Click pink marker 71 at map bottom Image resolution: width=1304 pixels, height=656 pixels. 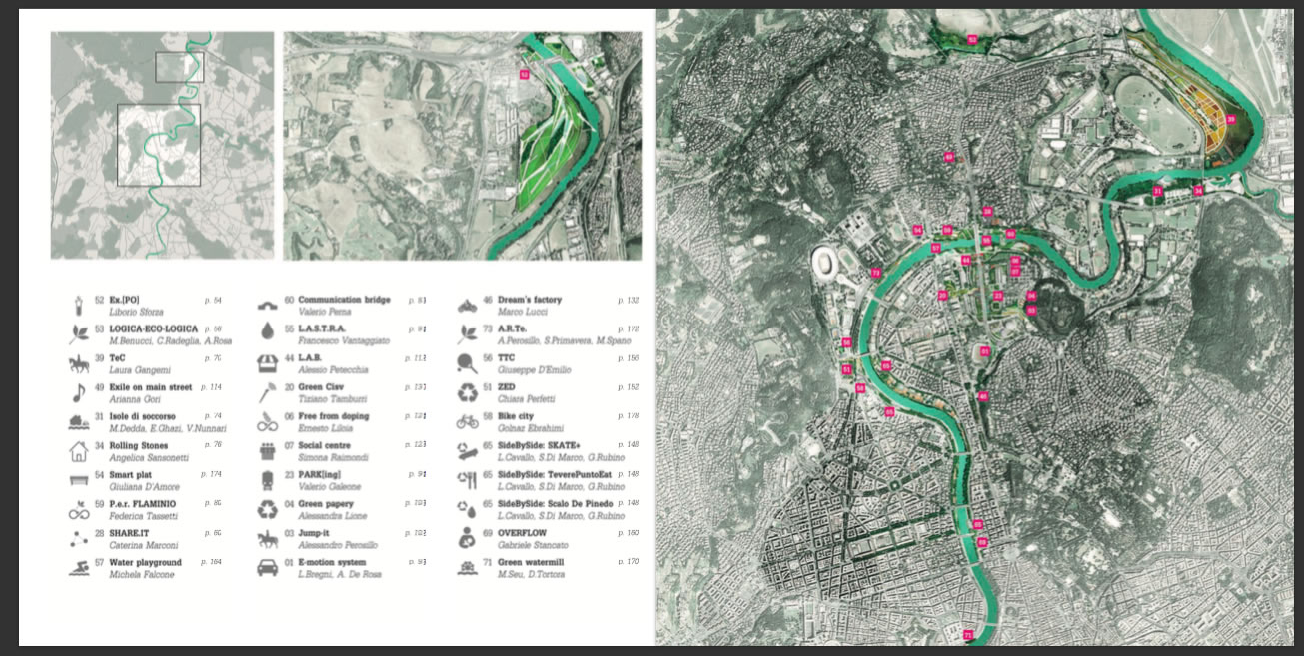pos(967,635)
